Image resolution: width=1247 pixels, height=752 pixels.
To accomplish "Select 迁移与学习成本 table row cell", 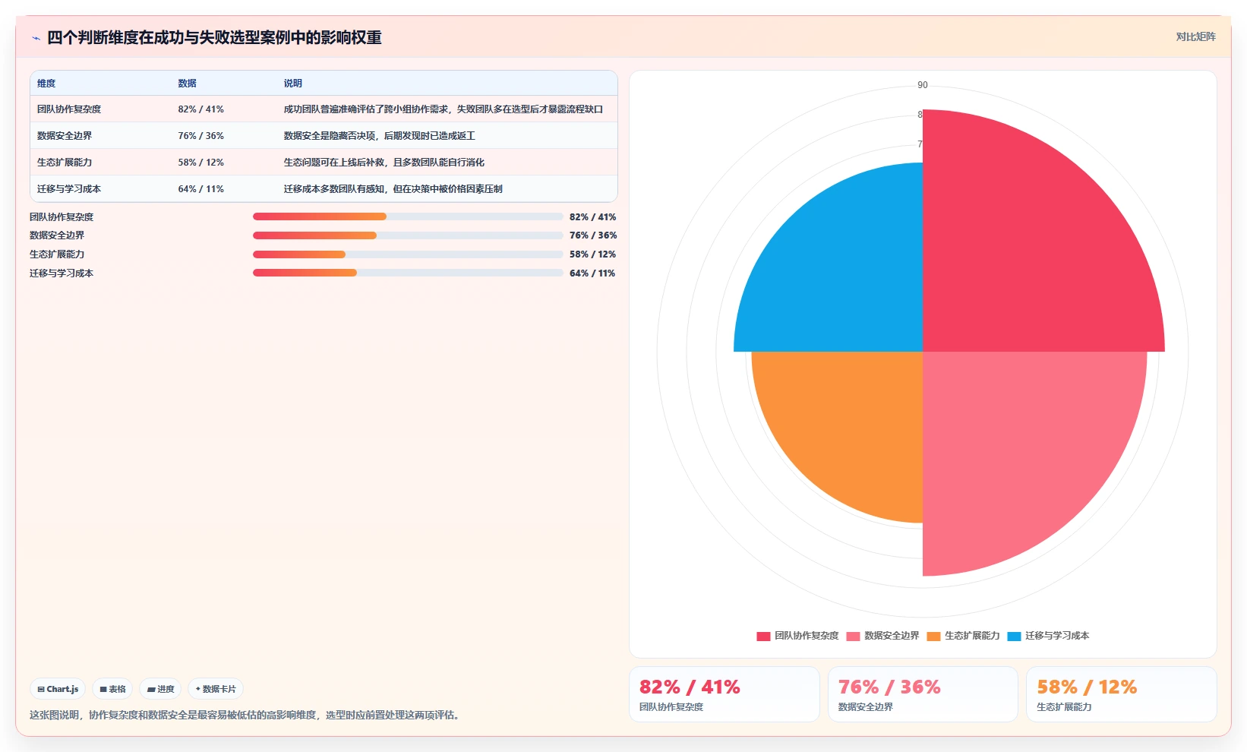I will click(x=69, y=189).
